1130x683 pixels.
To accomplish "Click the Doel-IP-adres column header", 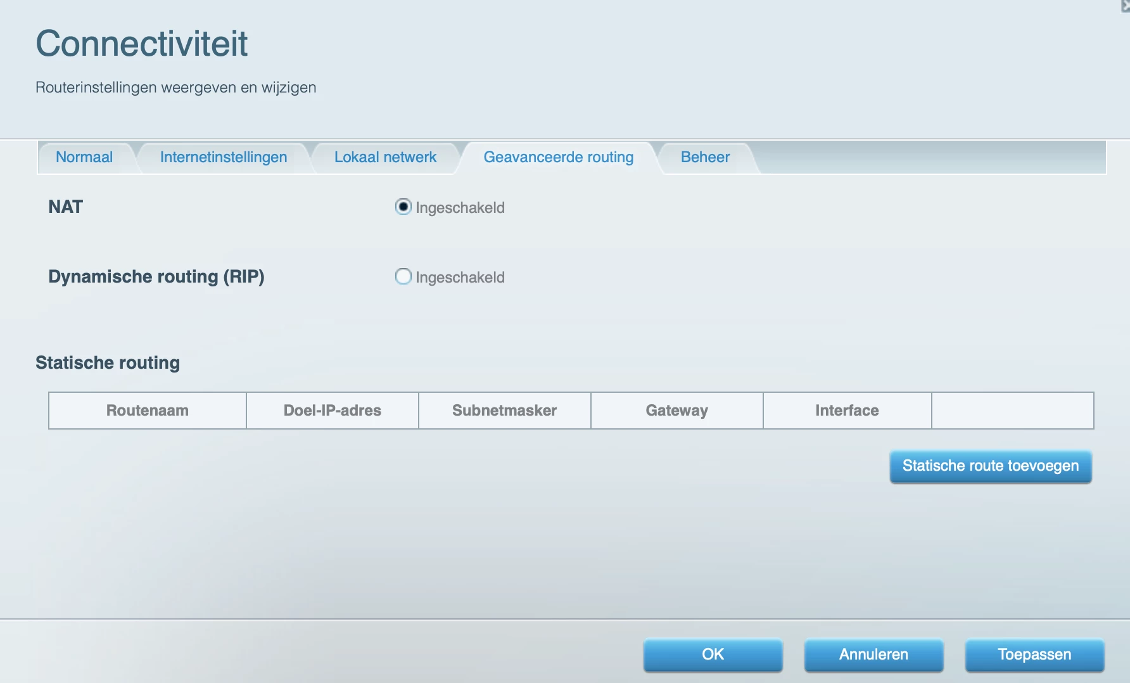I will tap(333, 411).
